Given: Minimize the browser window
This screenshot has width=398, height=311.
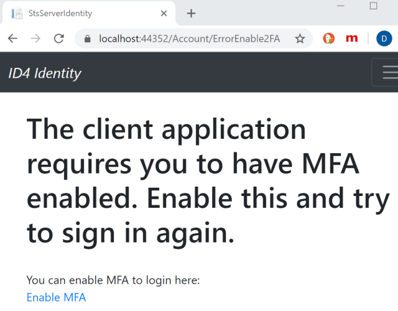Looking at the screenshot, I should coord(341,6).
